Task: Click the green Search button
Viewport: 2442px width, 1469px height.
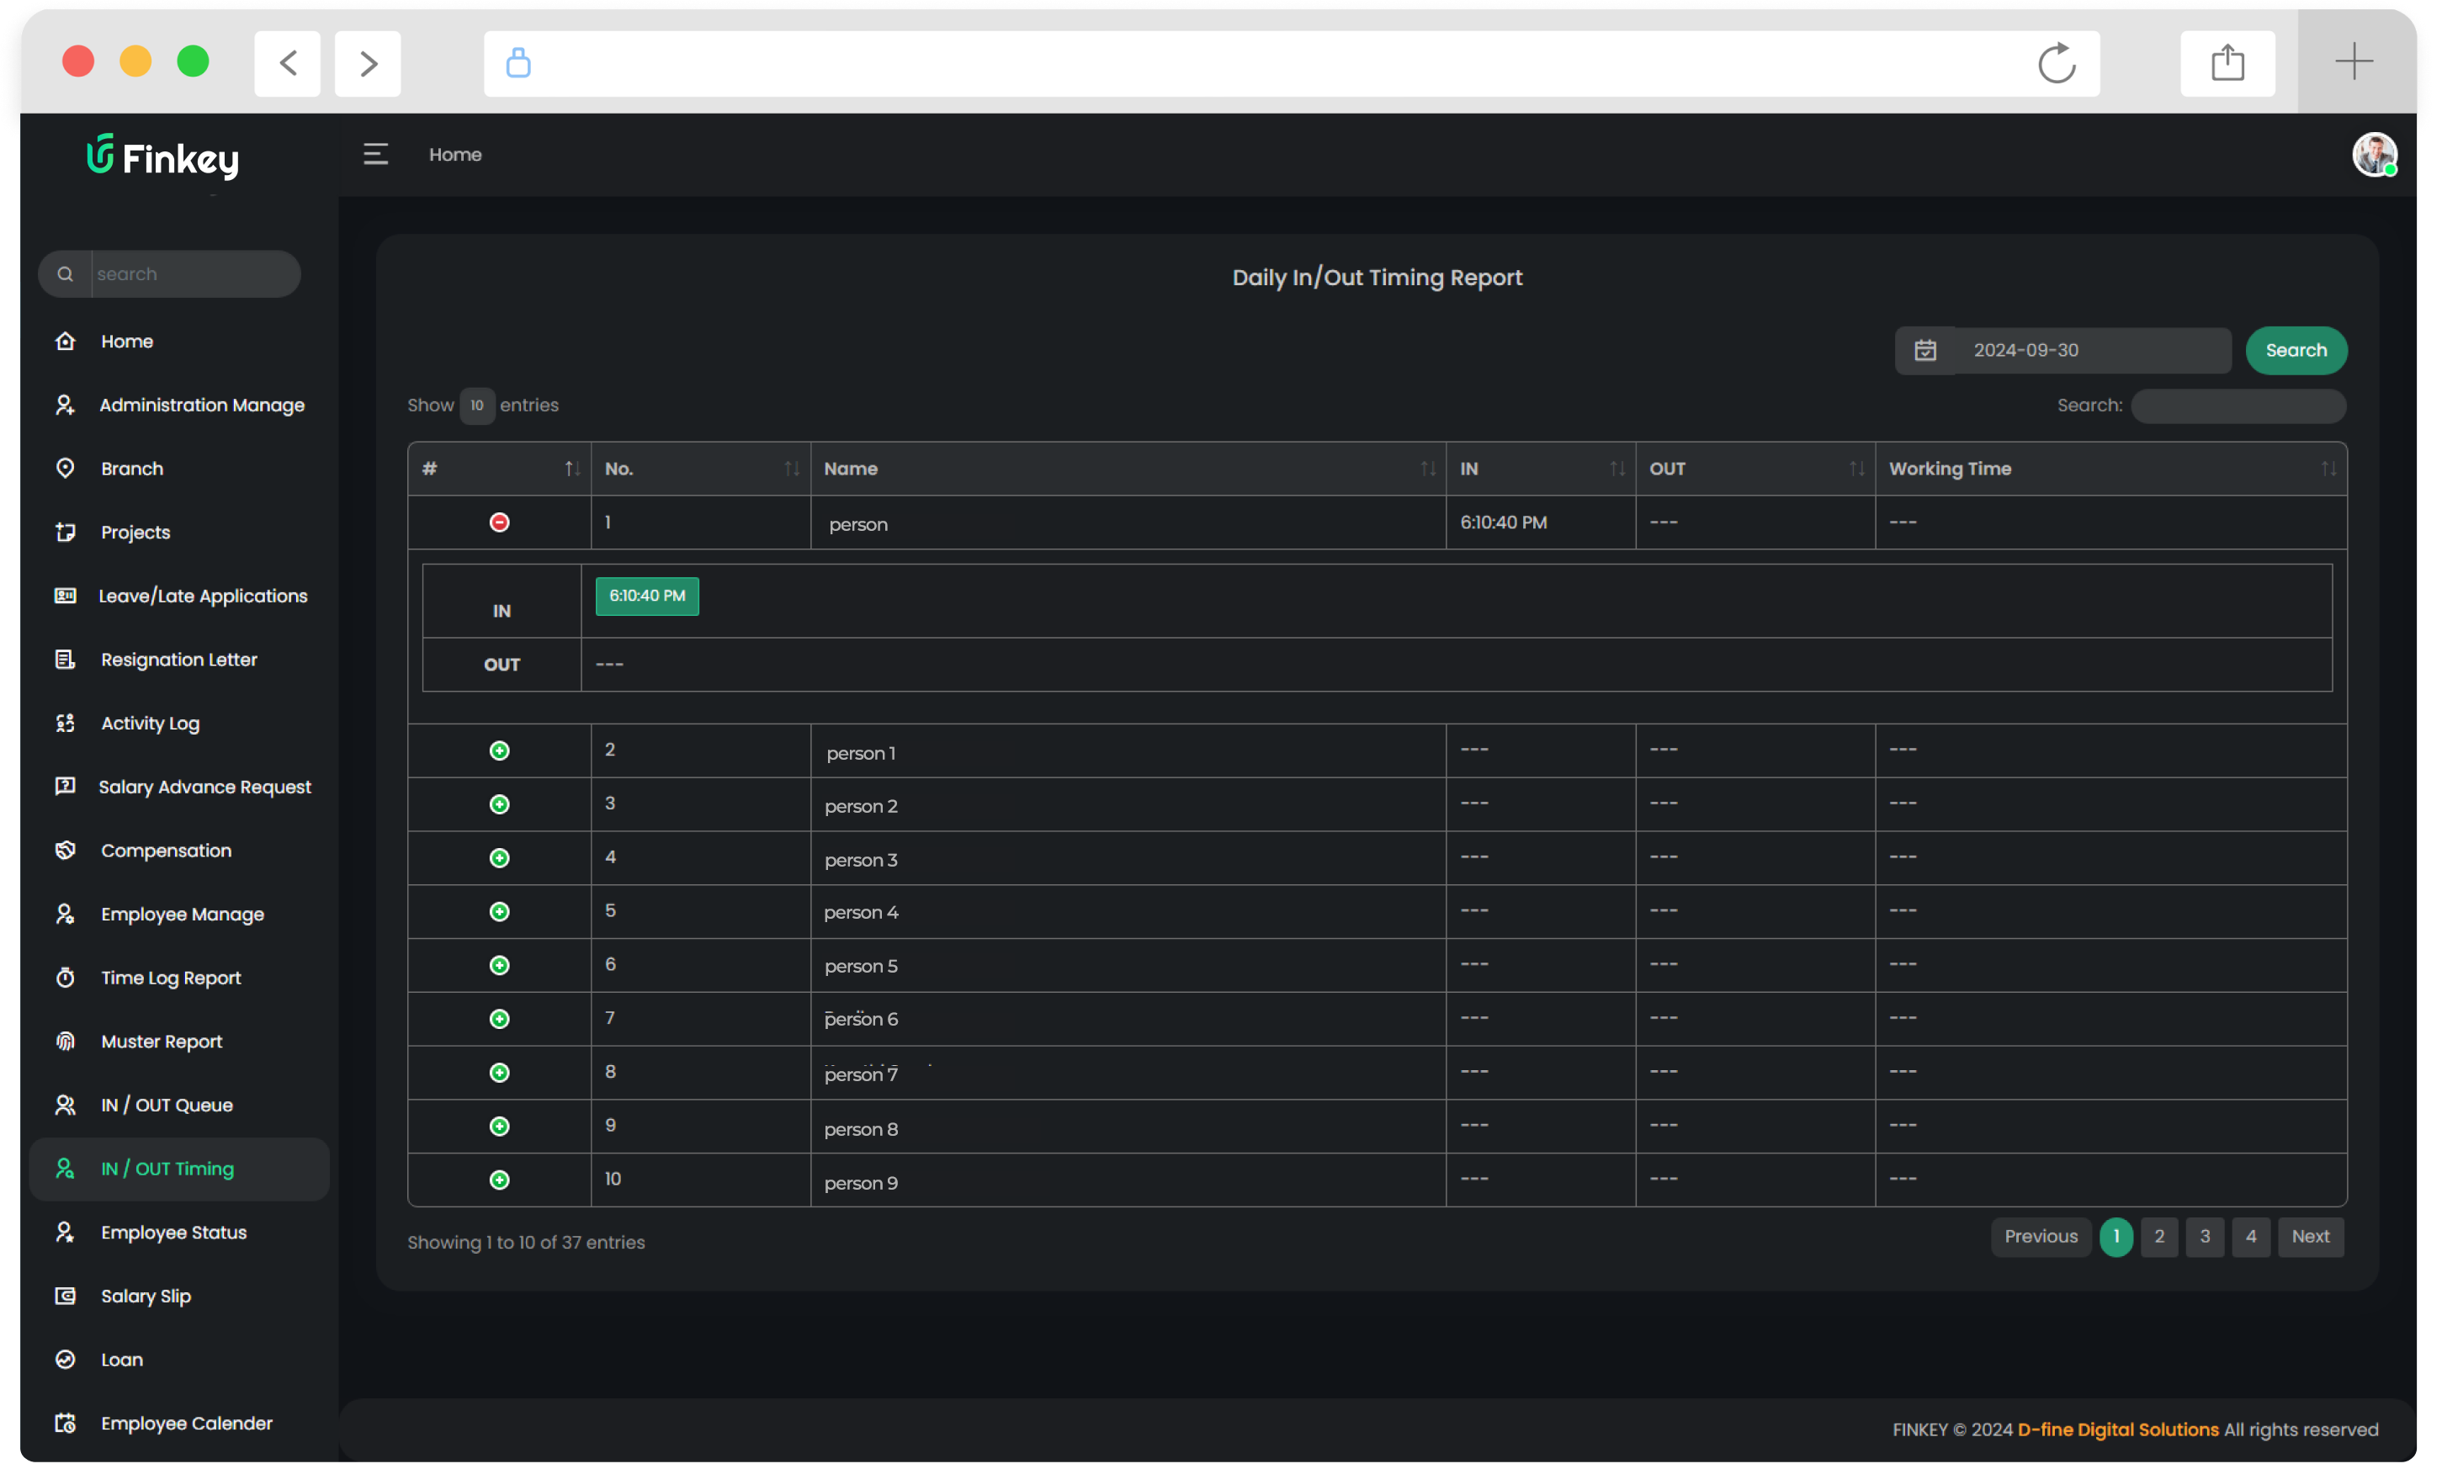Action: (2296, 350)
